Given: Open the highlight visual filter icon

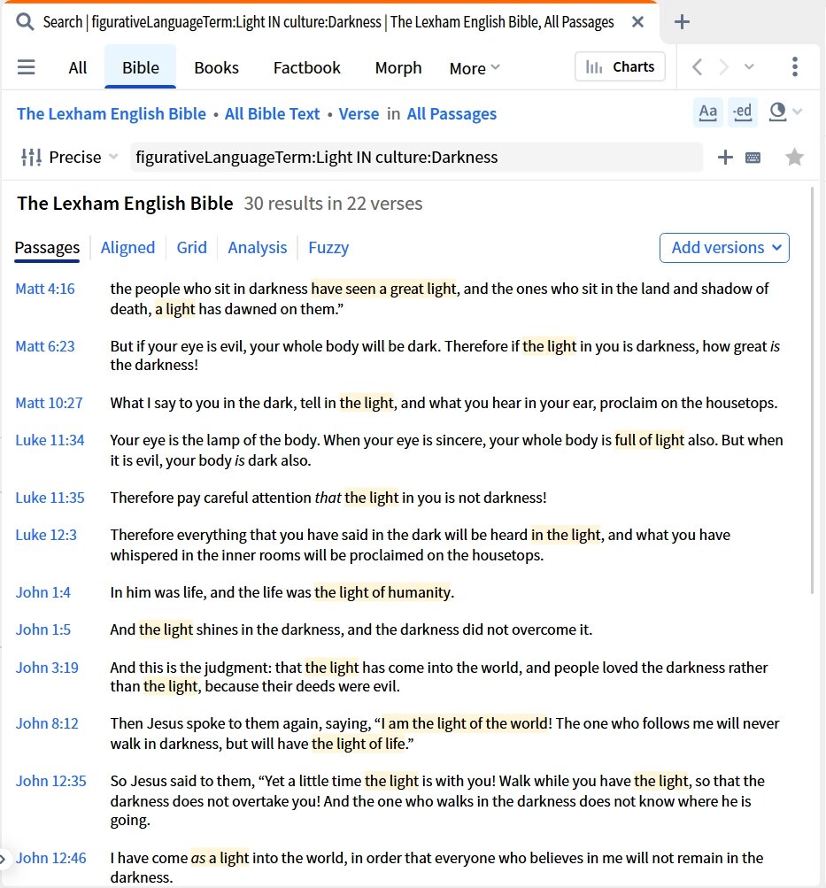Looking at the screenshot, I should [x=778, y=112].
